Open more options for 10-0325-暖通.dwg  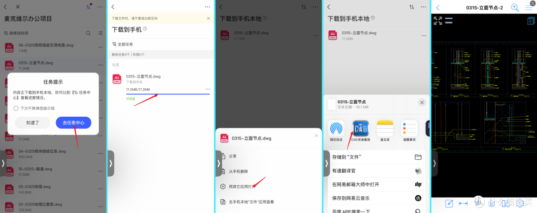click(x=100, y=172)
